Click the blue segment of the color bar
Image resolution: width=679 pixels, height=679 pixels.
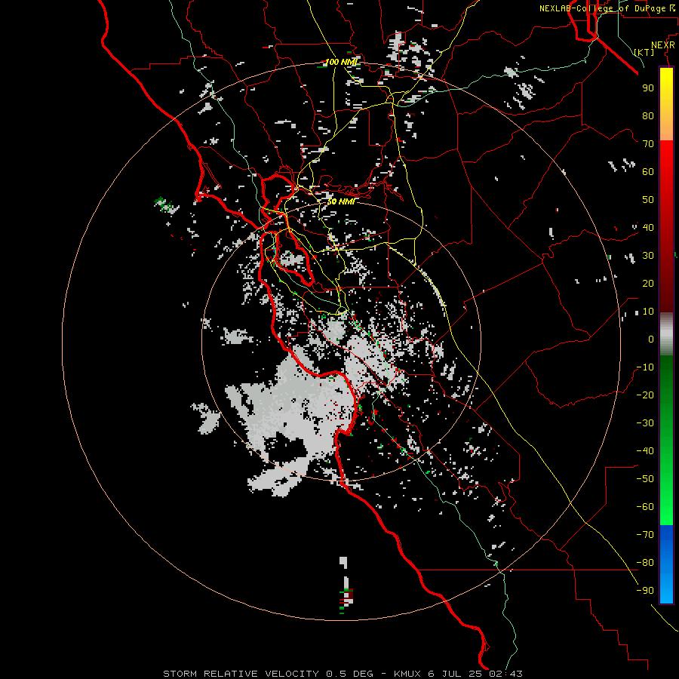pyautogui.click(x=666, y=564)
